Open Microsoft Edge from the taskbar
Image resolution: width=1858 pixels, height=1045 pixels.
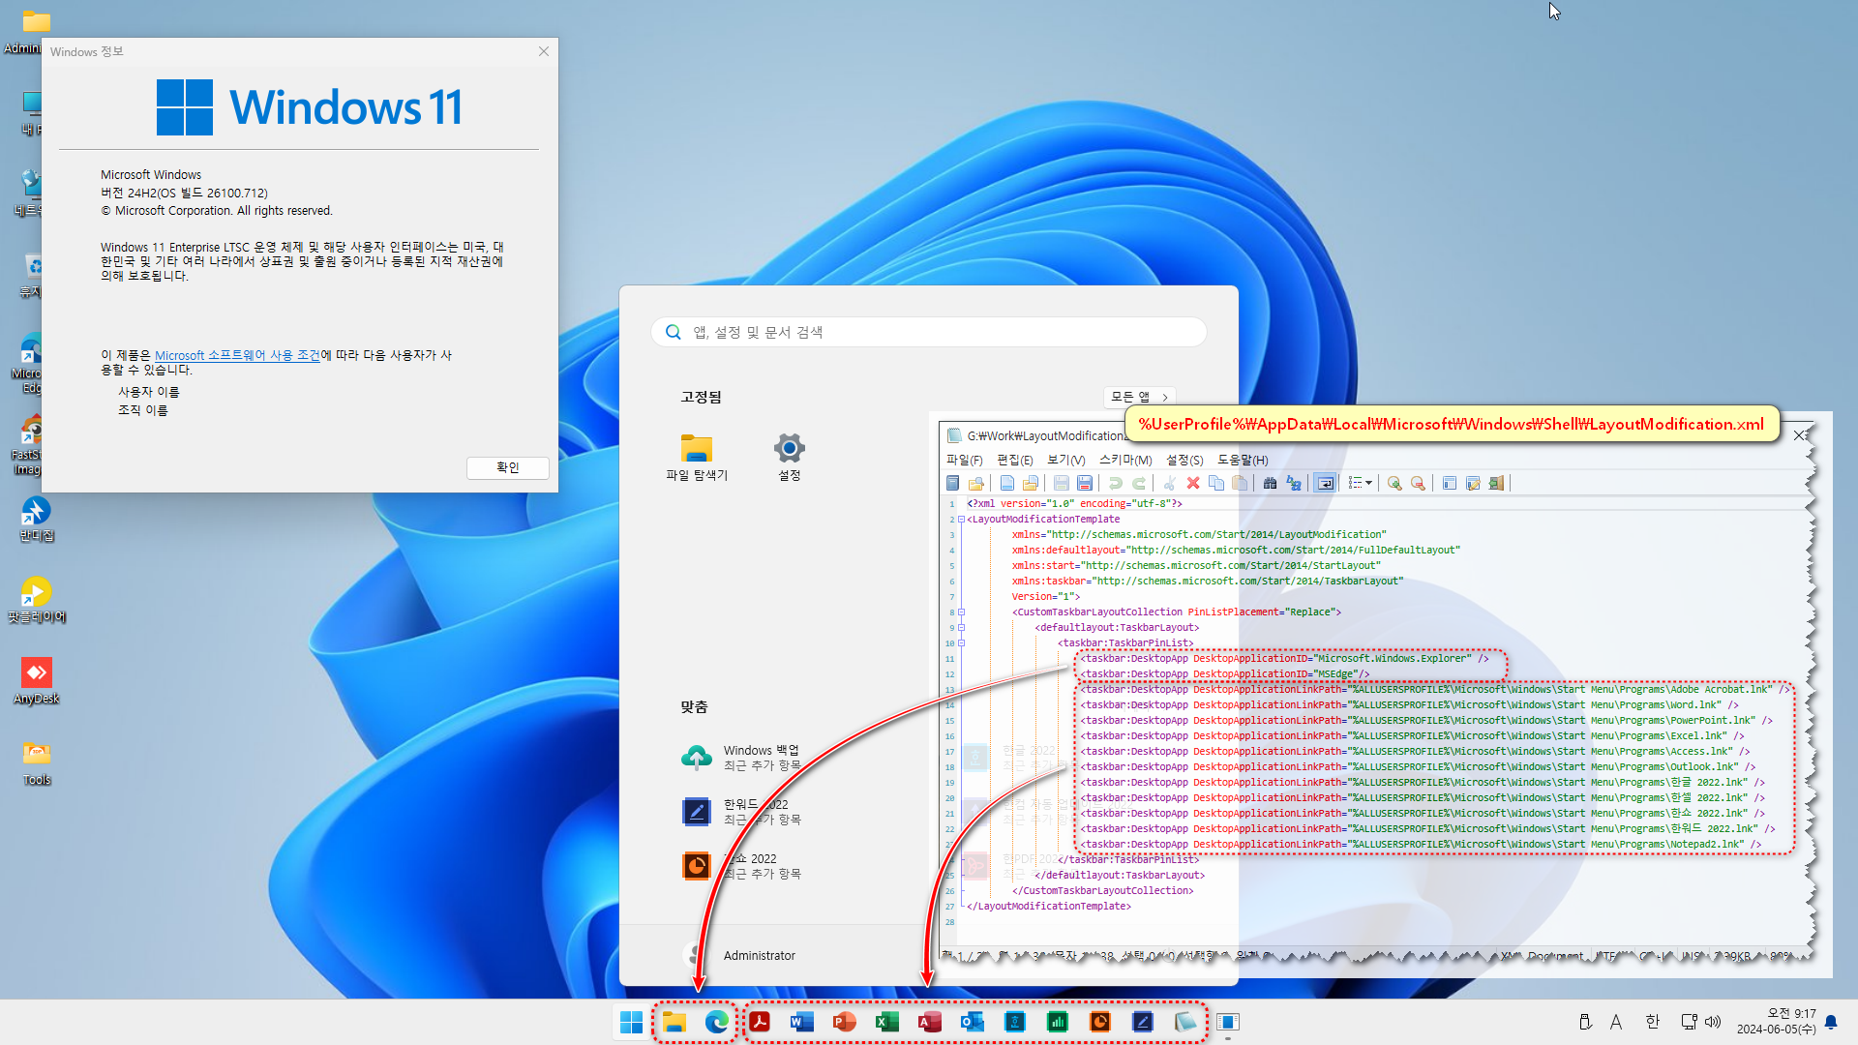point(717,1022)
